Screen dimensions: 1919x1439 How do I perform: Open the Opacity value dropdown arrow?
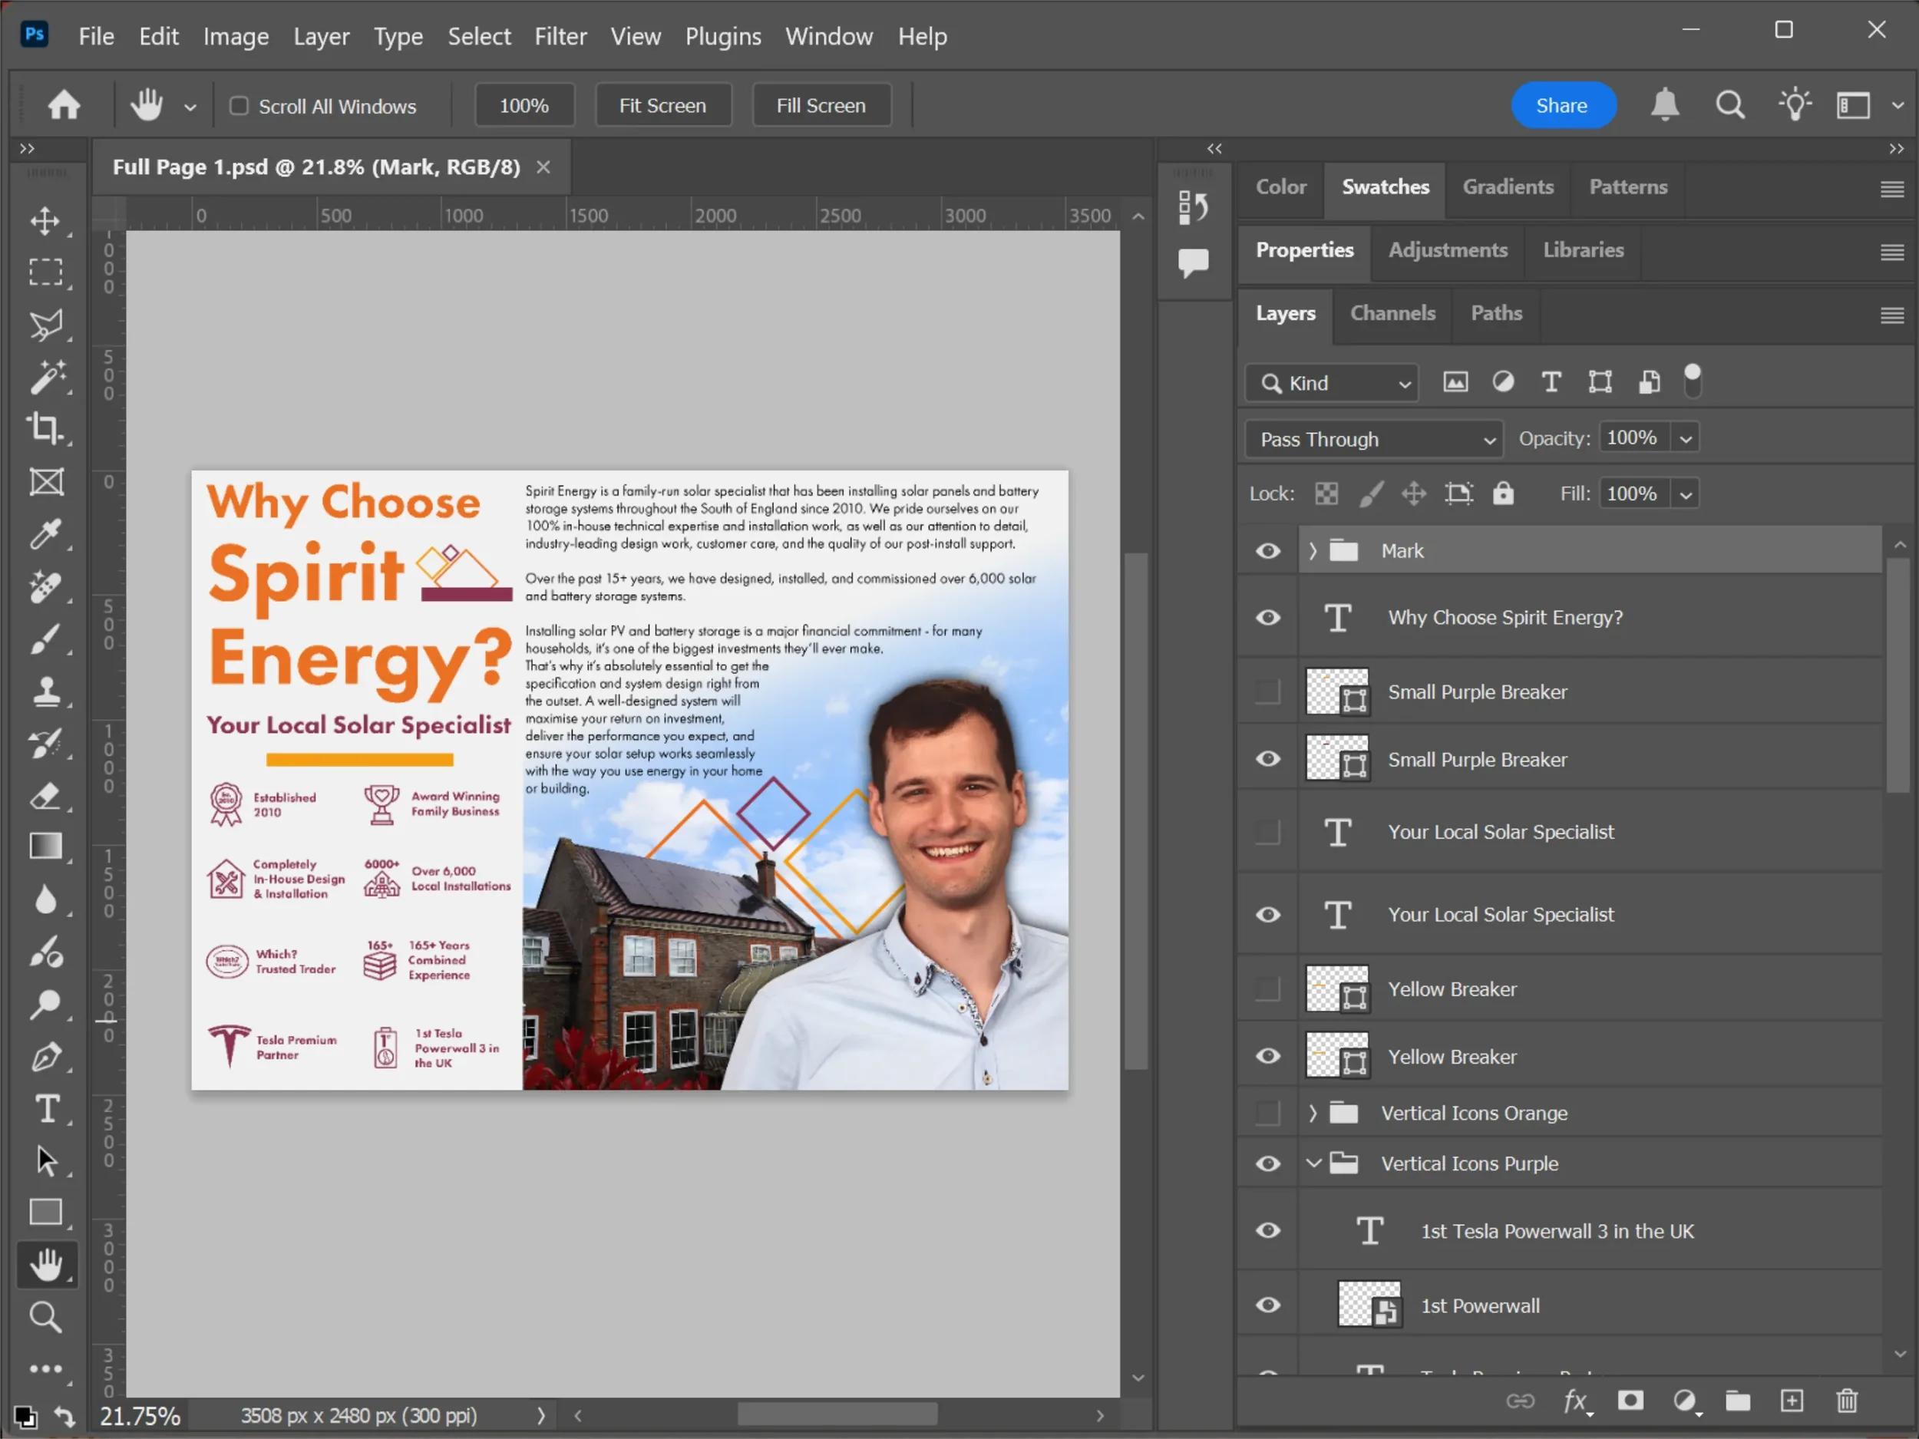pos(1685,439)
